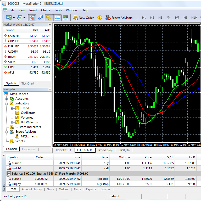Select Scripts in the Navigator tree

20,141
